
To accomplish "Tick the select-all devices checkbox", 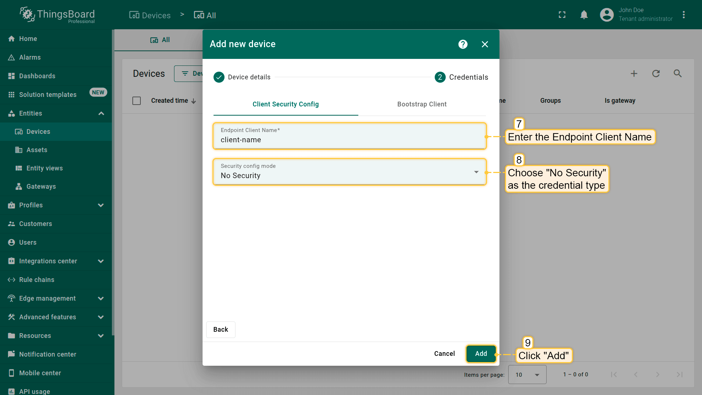I will (x=136, y=101).
